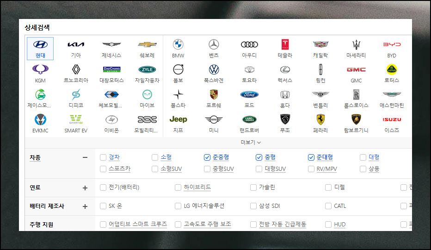The height and width of the screenshot is (250, 431).
Task: Select the SMART EV brand logo
Action: [x=76, y=119]
